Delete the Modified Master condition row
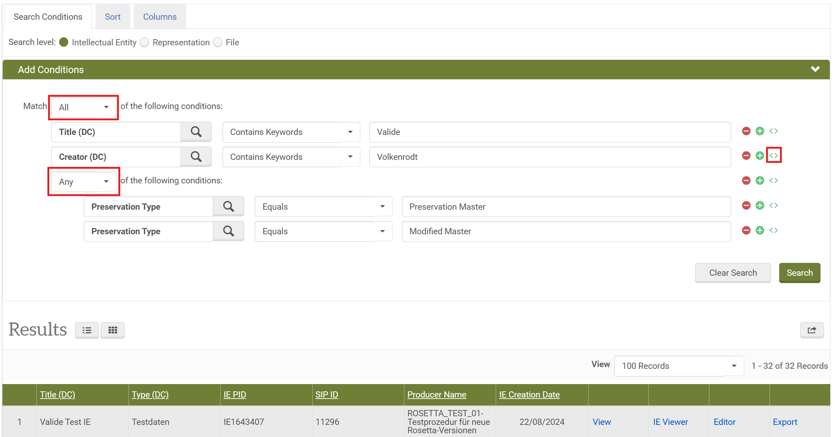Screen dimensions: 835x437 coord(746,230)
